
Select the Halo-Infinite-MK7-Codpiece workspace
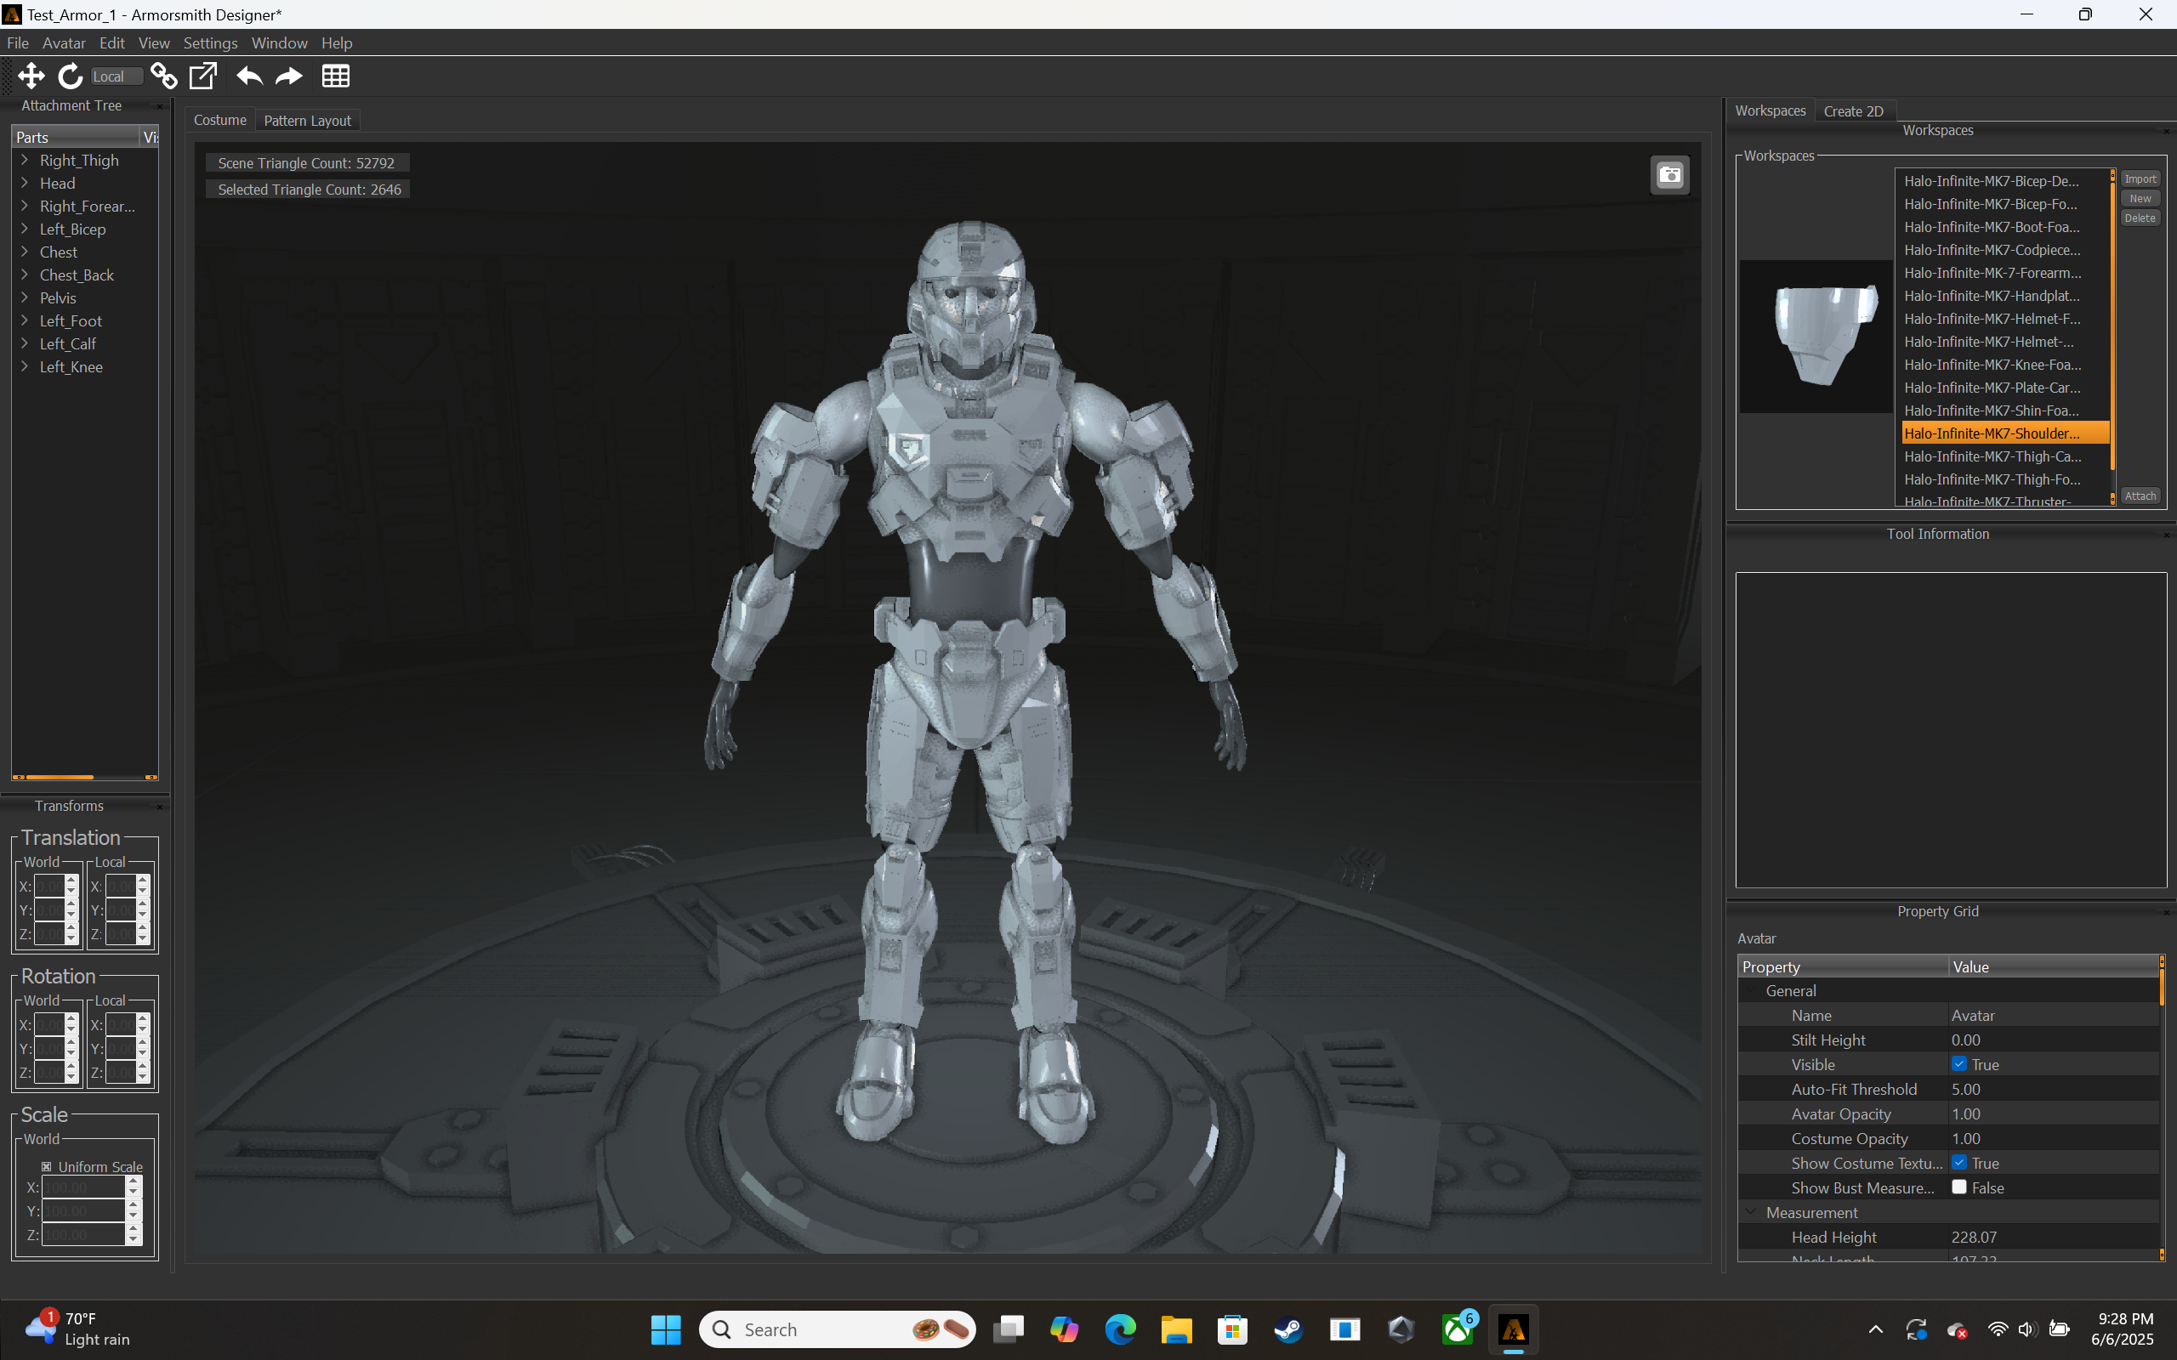pos(2004,250)
